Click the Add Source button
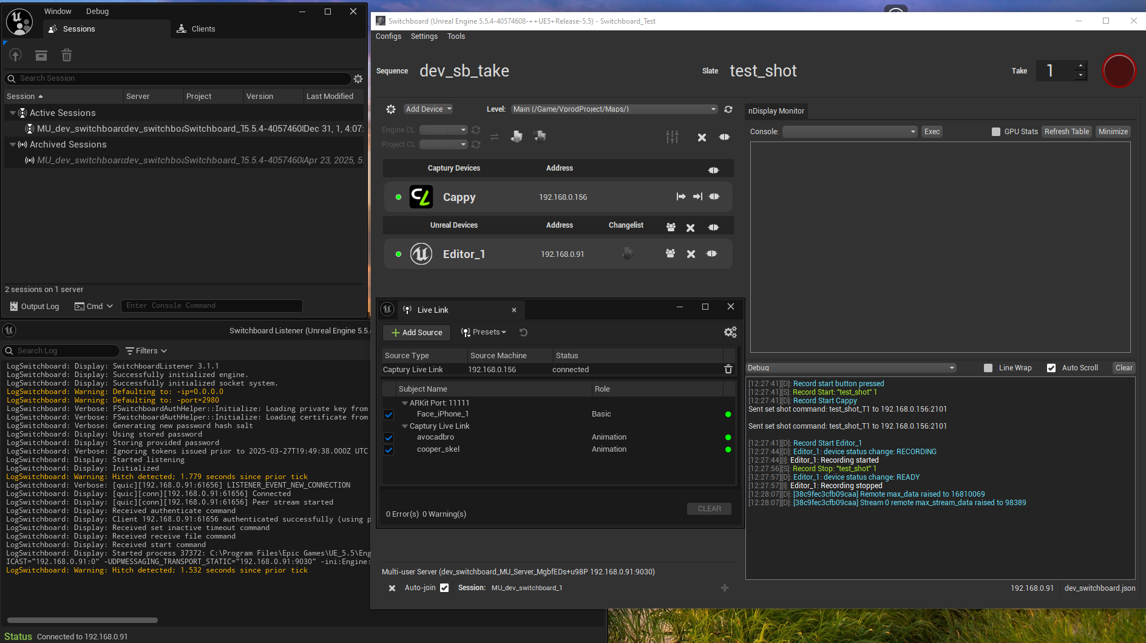Viewport: 1146px width, 643px height. [x=416, y=333]
